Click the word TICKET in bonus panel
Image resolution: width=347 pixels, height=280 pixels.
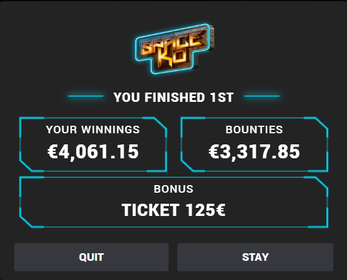pyautogui.click(x=151, y=210)
